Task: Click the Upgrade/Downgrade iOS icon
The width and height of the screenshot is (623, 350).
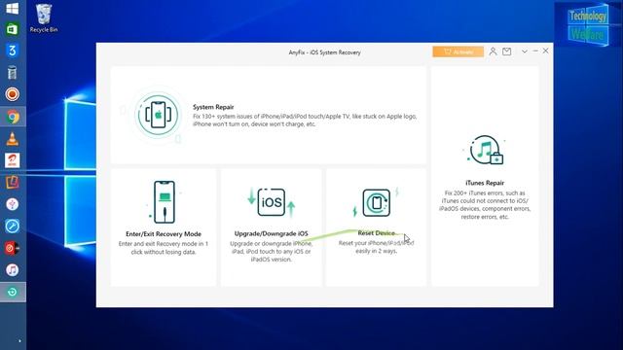Action: [272, 202]
